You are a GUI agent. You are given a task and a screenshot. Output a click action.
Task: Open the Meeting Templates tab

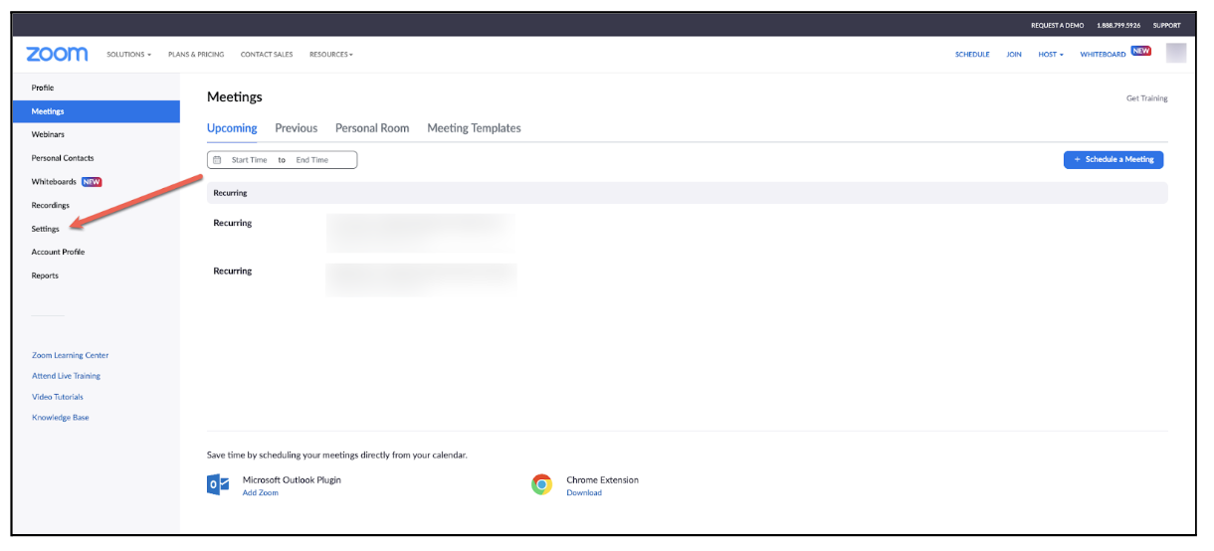474,128
